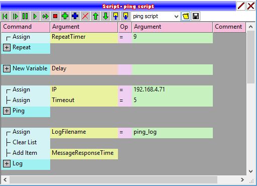This screenshot has height=186, width=257.
Task: Click the green plus add icon
Action: tap(65, 16)
